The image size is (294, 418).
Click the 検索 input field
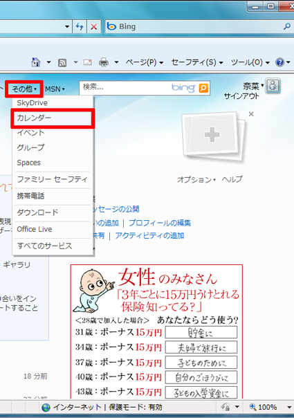[125, 87]
